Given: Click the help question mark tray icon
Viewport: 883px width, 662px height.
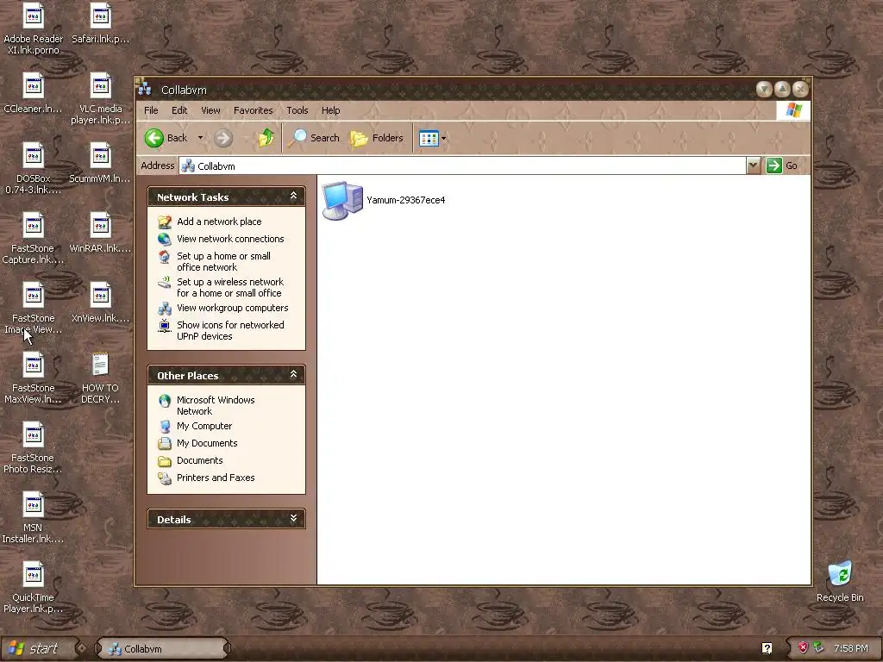Looking at the screenshot, I should [767, 648].
